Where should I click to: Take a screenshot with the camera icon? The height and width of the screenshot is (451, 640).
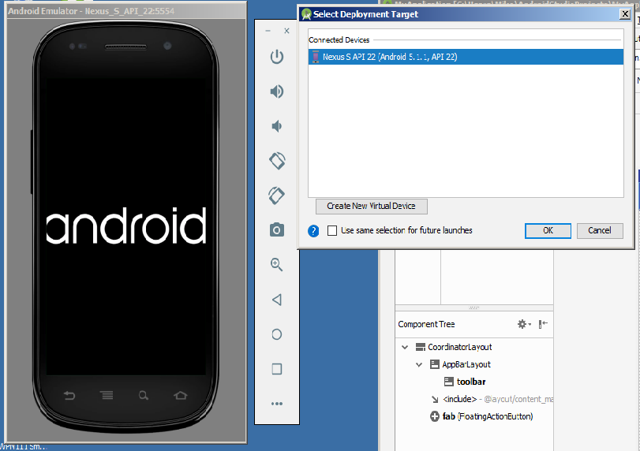pos(277,230)
